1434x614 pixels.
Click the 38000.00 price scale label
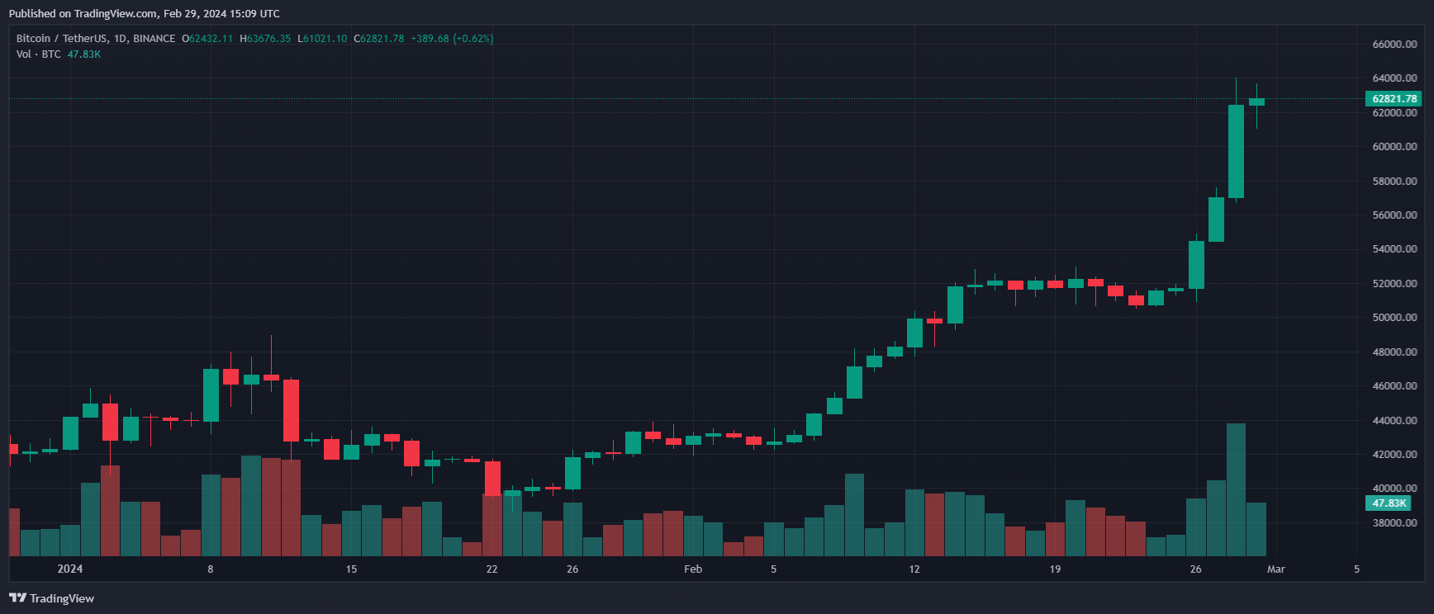point(1394,522)
